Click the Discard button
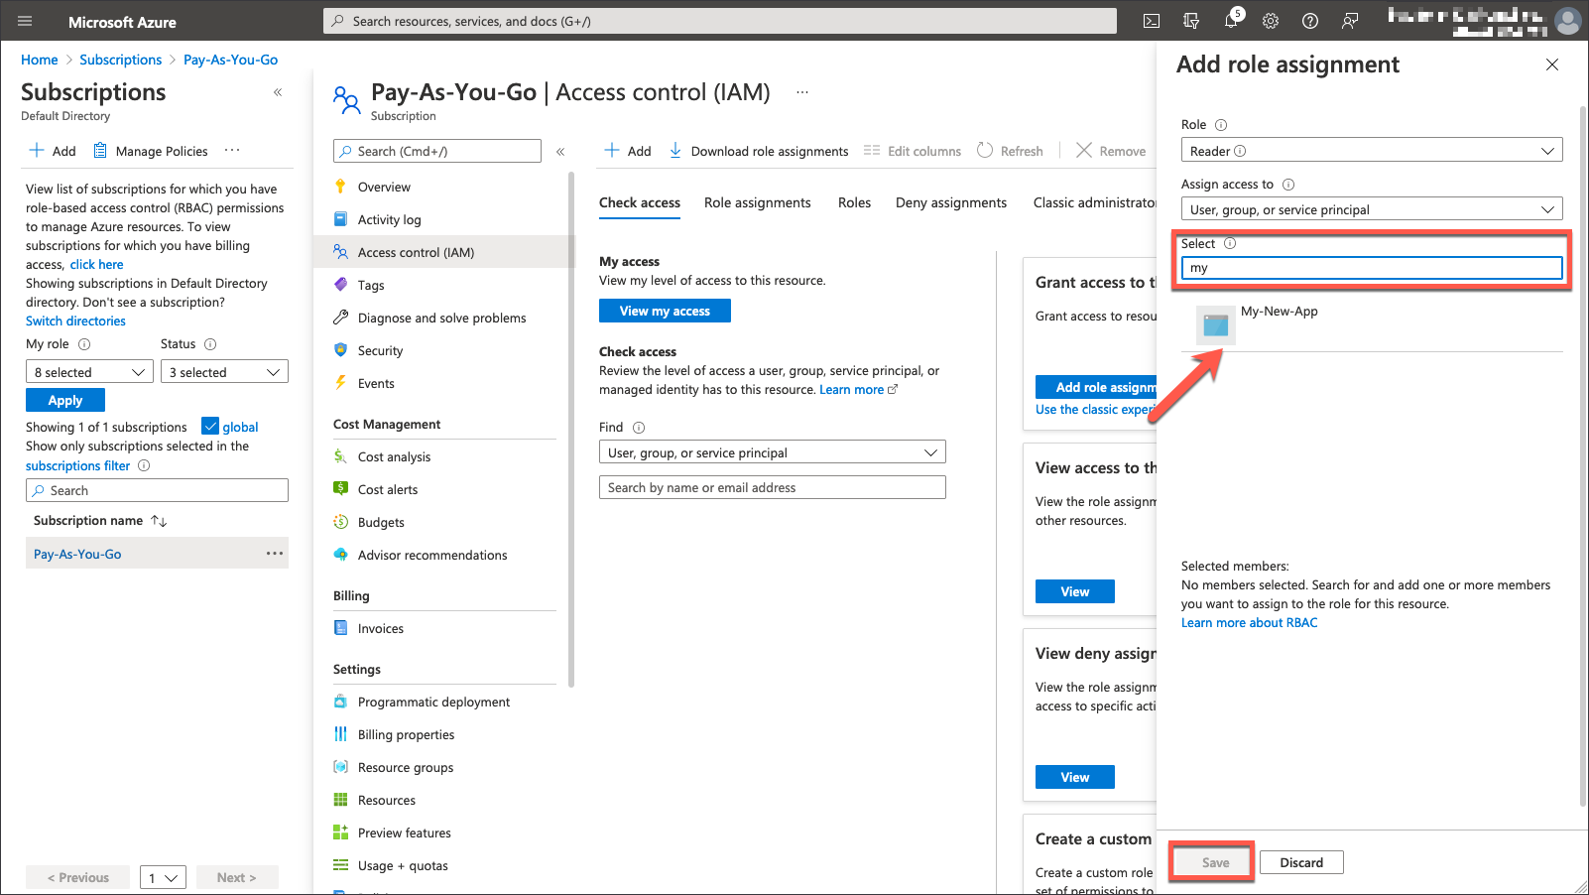 pyautogui.click(x=1301, y=862)
